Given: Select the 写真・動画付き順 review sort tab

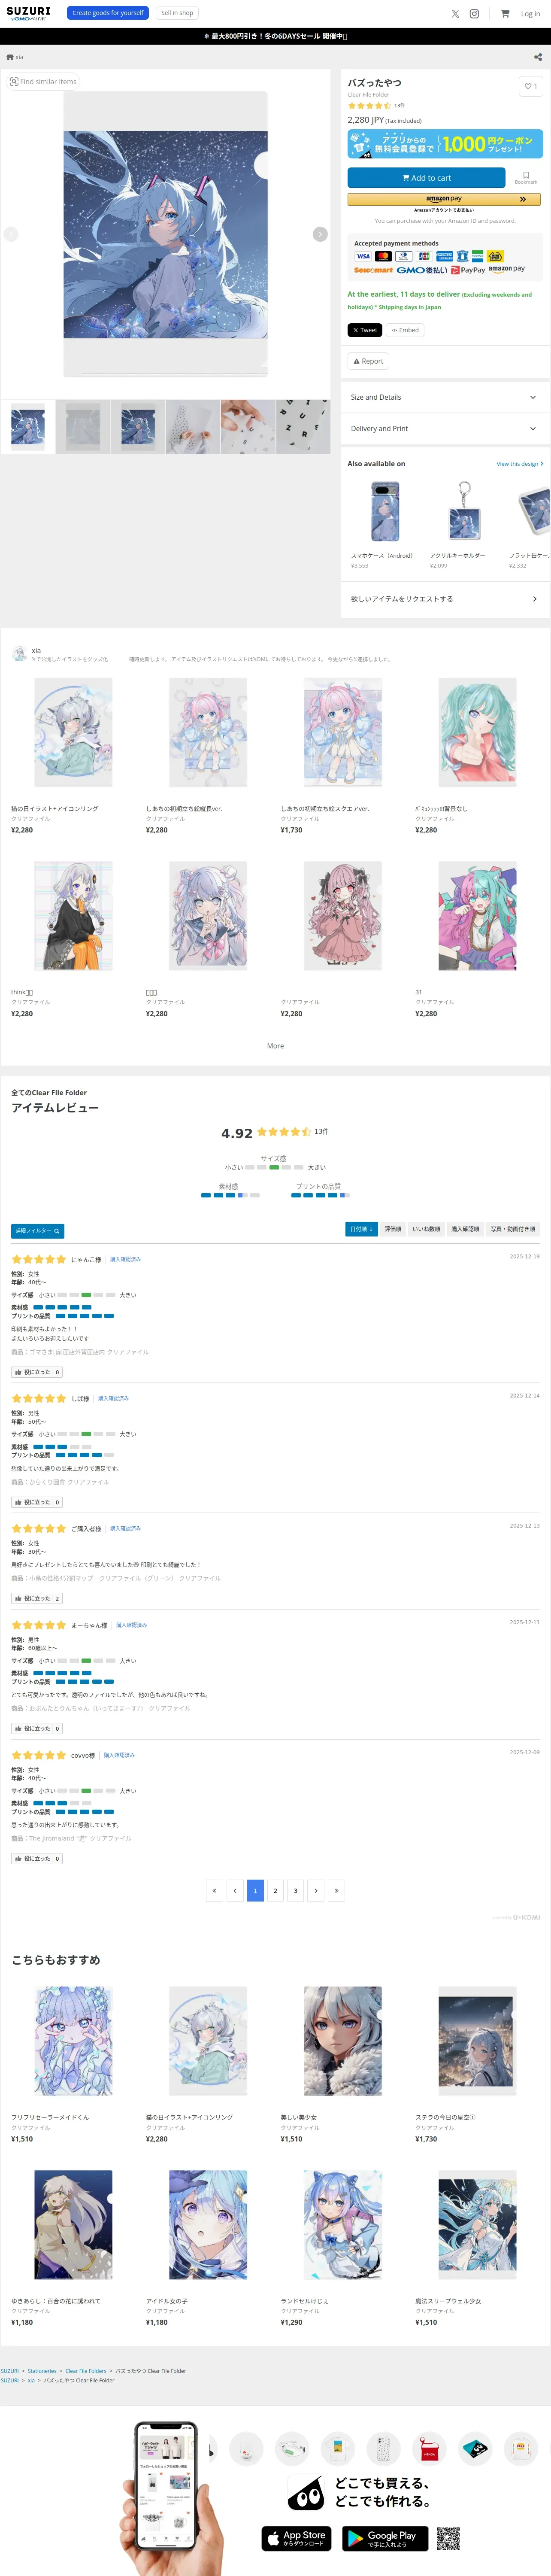Looking at the screenshot, I should point(512,1229).
